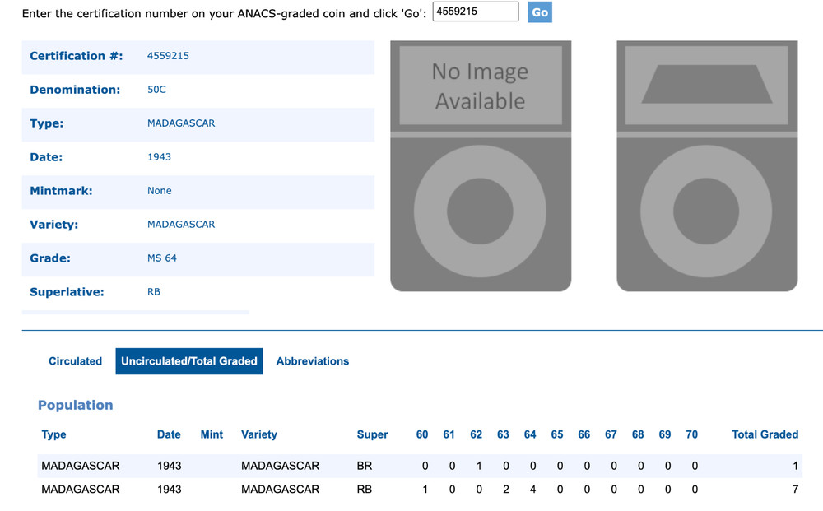Click the reverse slab placeholder image
This screenshot has height=511, width=823.
tap(707, 165)
